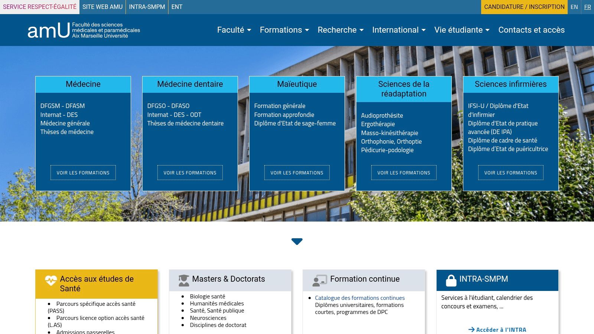Click Voir les formations under Médecine dentaire
Screen dimensions: 594x334
click(x=190, y=173)
